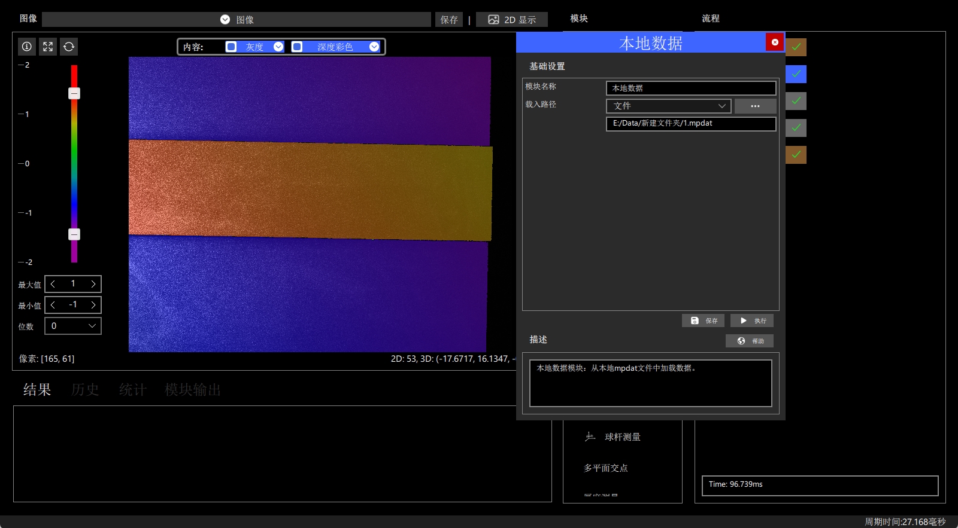Toggle the 灰度 checkbox

(x=231, y=47)
